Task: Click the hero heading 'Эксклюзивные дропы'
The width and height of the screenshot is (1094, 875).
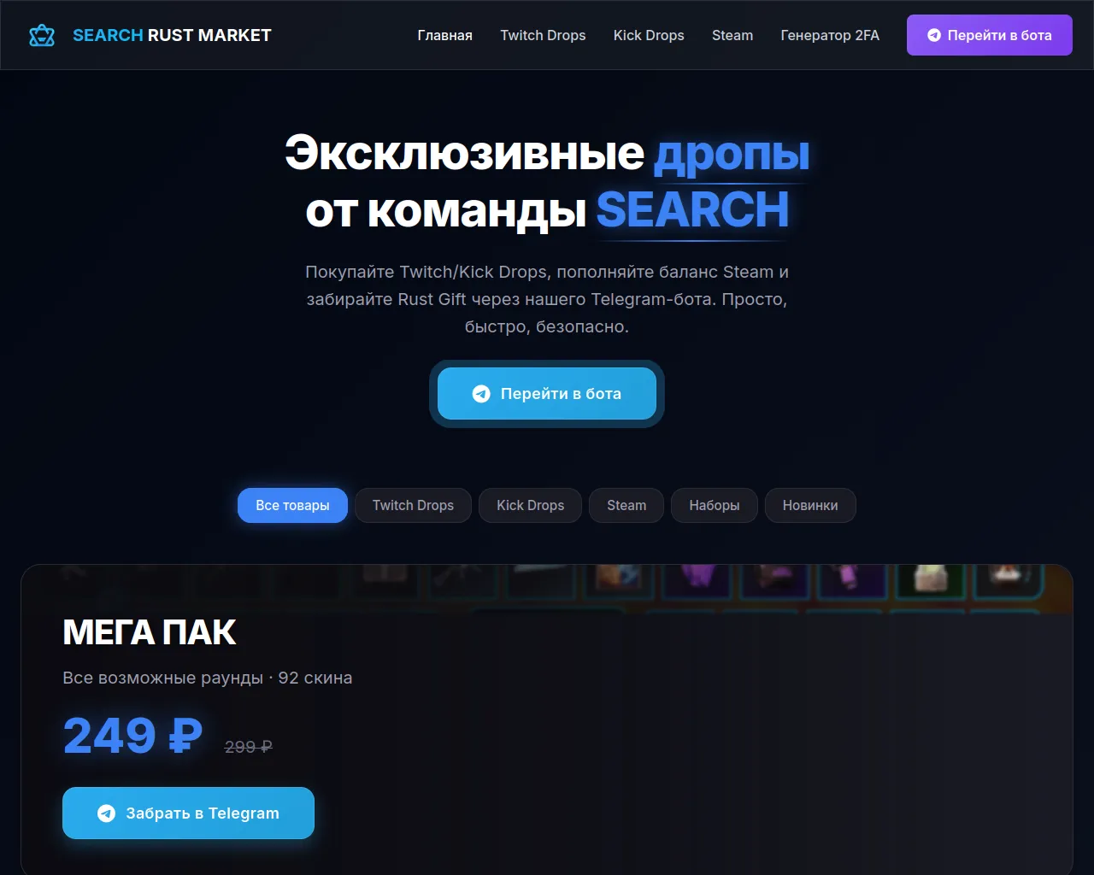Action: pyautogui.click(x=547, y=153)
